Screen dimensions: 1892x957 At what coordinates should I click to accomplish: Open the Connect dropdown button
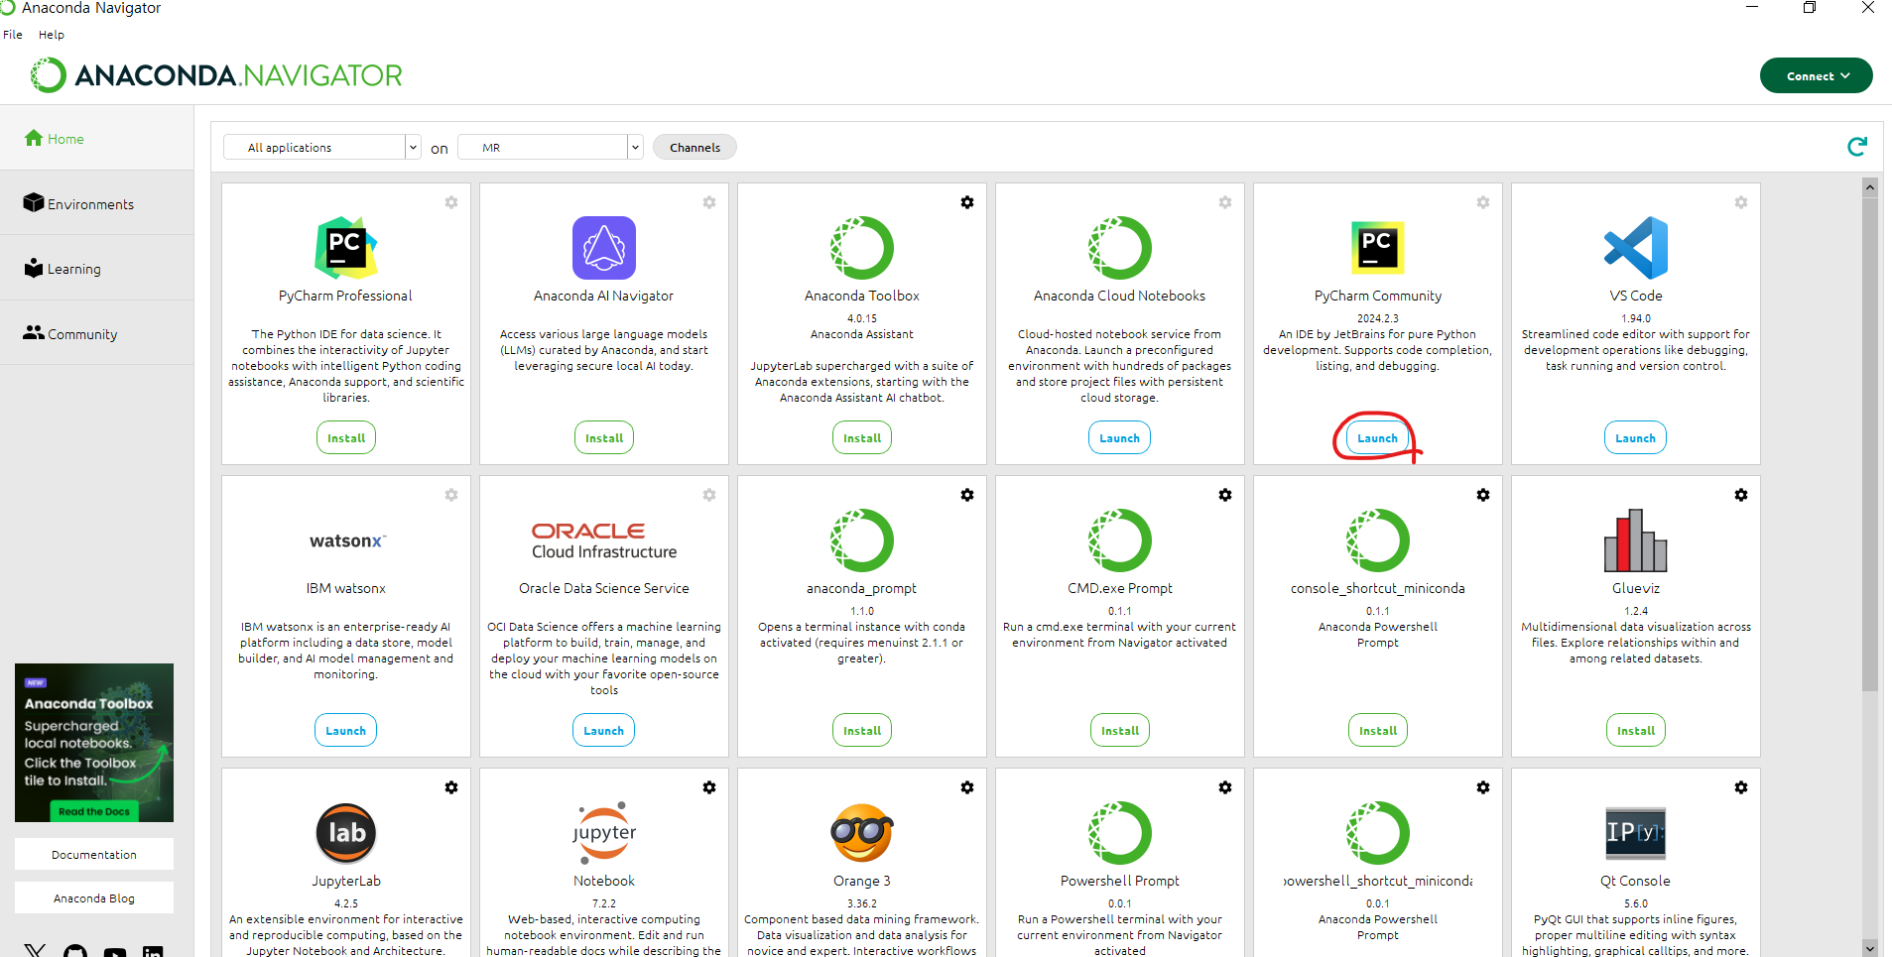point(1816,75)
